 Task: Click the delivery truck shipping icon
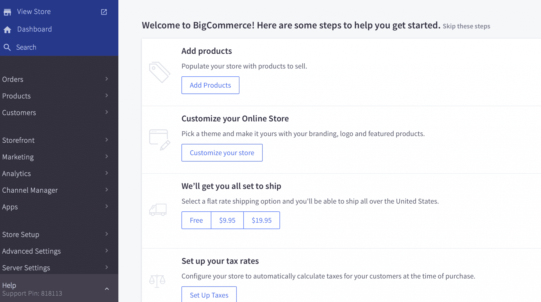[x=158, y=210]
